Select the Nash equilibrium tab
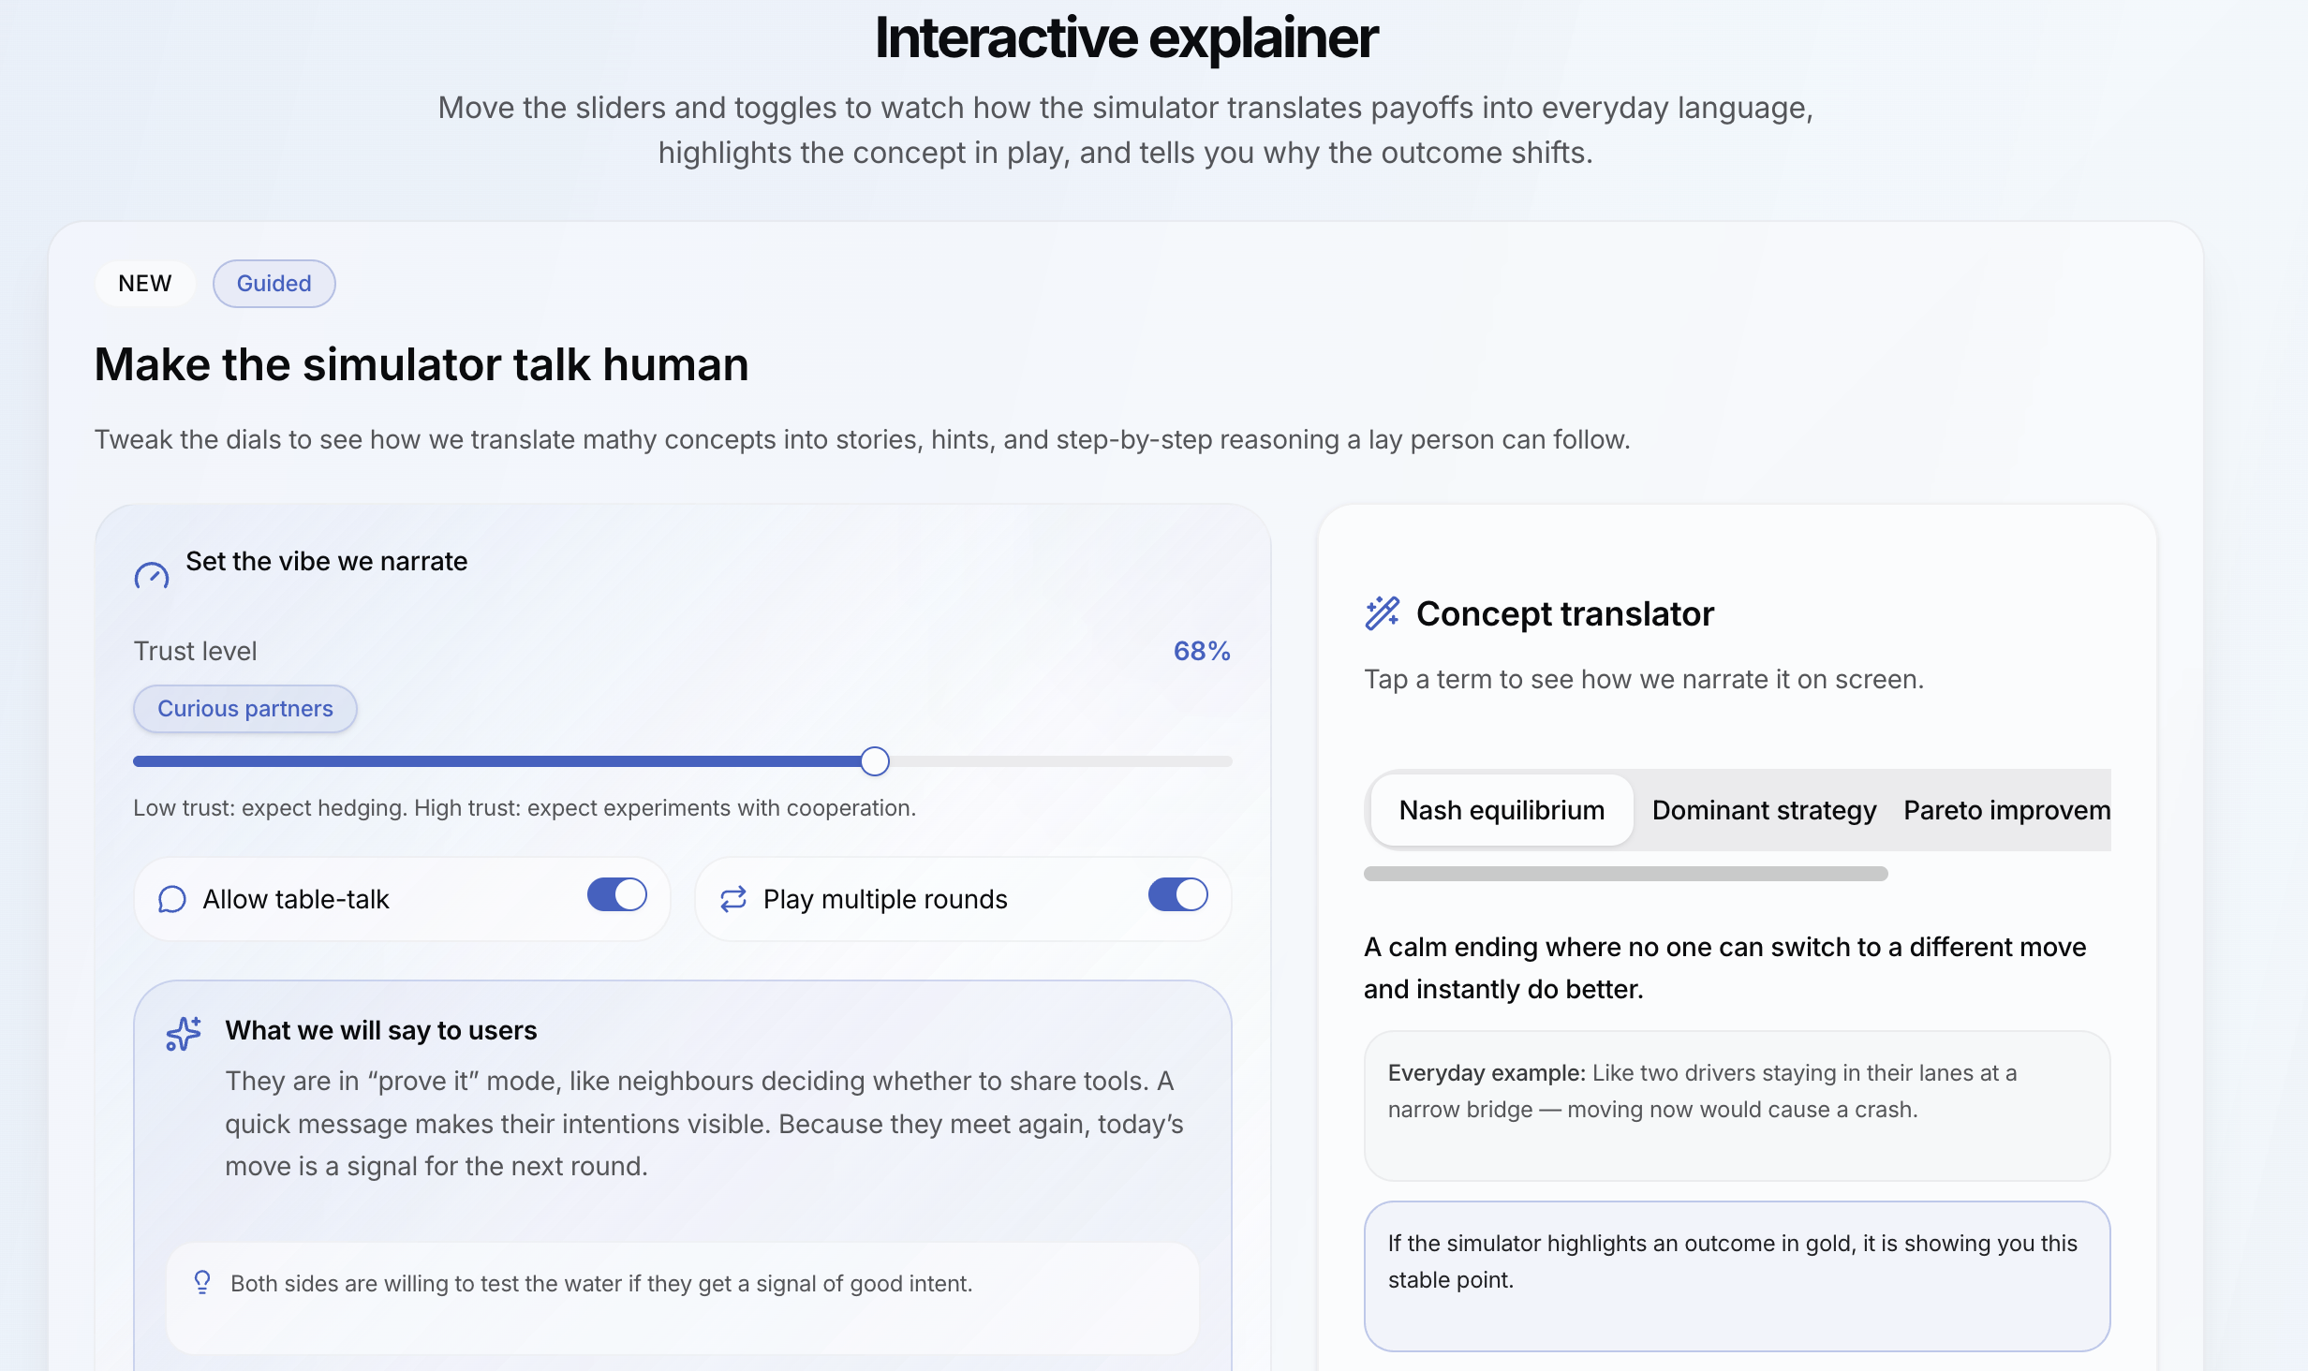This screenshot has width=2308, height=1371. click(1501, 810)
